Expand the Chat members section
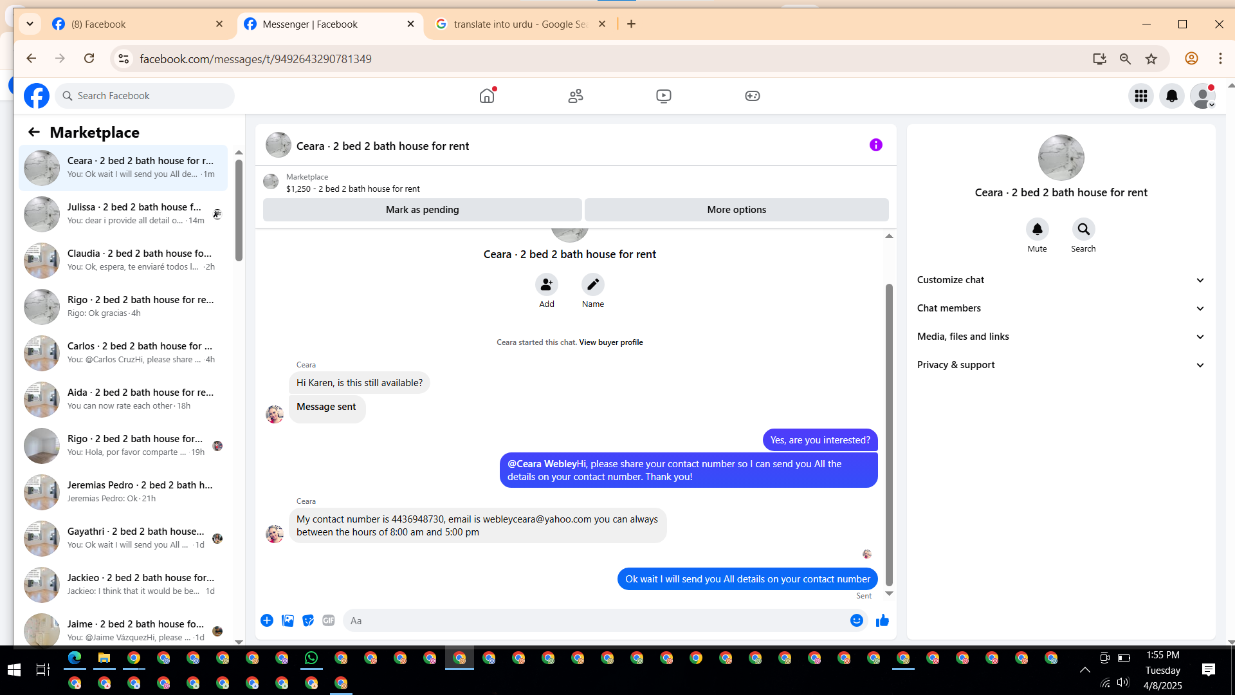1235x695 pixels. click(x=1060, y=308)
